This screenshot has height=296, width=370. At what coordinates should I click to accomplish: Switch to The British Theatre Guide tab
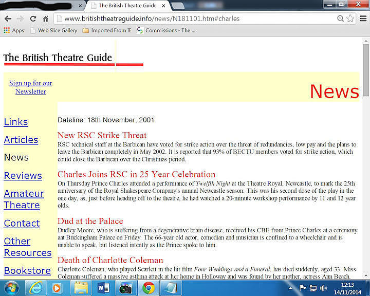pyautogui.click(x=127, y=6)
